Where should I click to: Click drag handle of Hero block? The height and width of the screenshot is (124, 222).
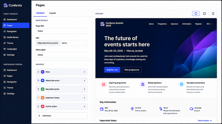(x=38, y=72)
